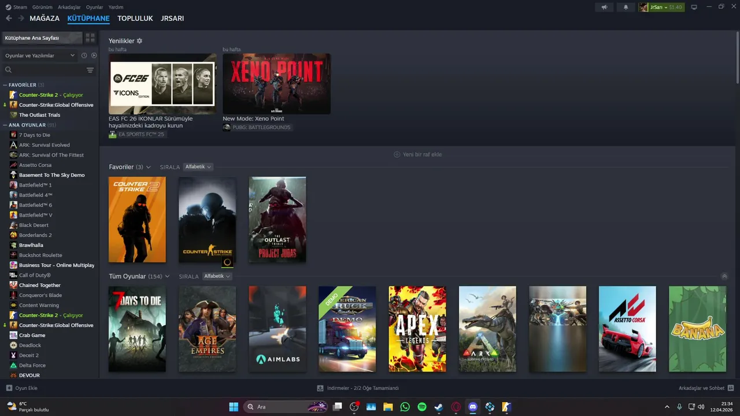Open Arkadaşlar ve Sohbet chat icon
Image resolution: width=740 pixels, height=416 pixels.
click(731, 388)
